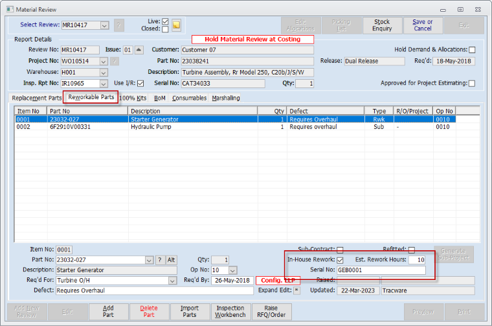Click the Alt alternate part button
Viewport: 492px width, 326px height.
(172, 260)
